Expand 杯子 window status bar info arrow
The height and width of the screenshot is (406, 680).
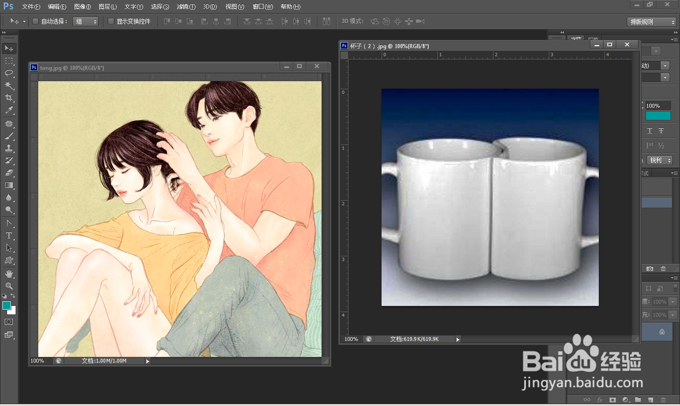point(458,339)
